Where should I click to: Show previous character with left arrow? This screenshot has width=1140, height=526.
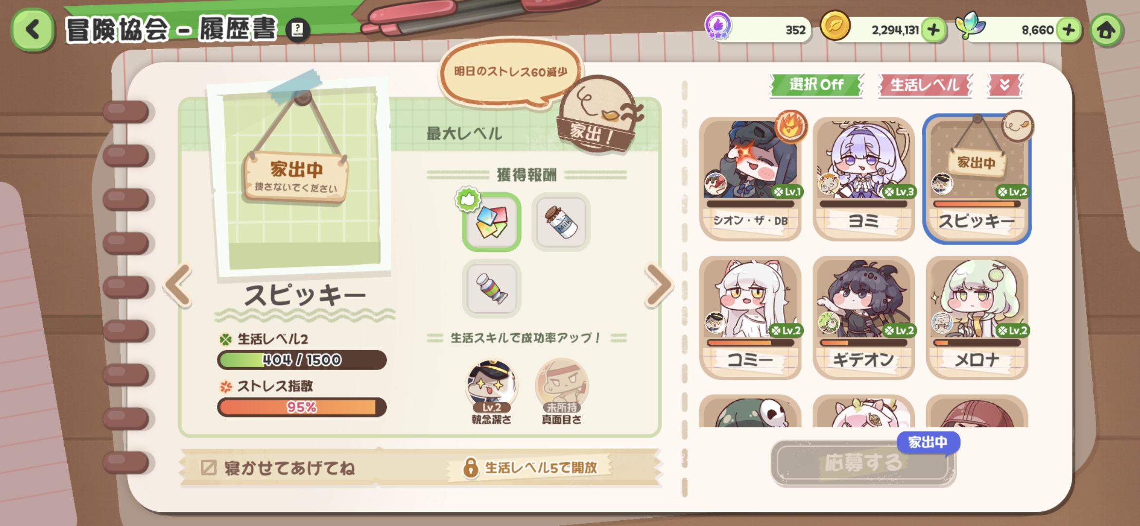(x=179, y=286)
